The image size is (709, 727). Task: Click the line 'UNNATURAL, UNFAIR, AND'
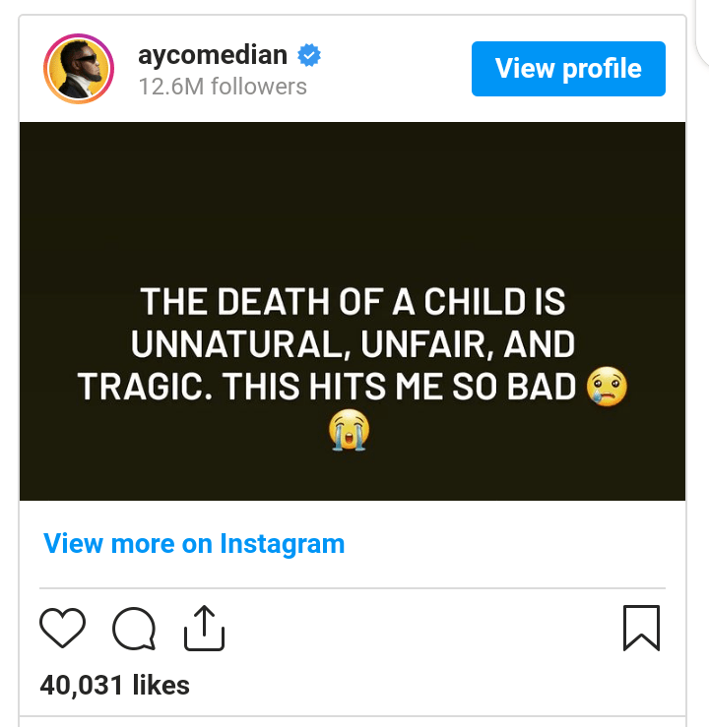352,344
